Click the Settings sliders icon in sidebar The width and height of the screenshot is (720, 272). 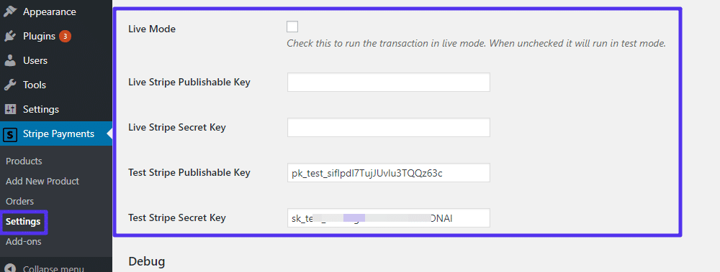(10, 109)
